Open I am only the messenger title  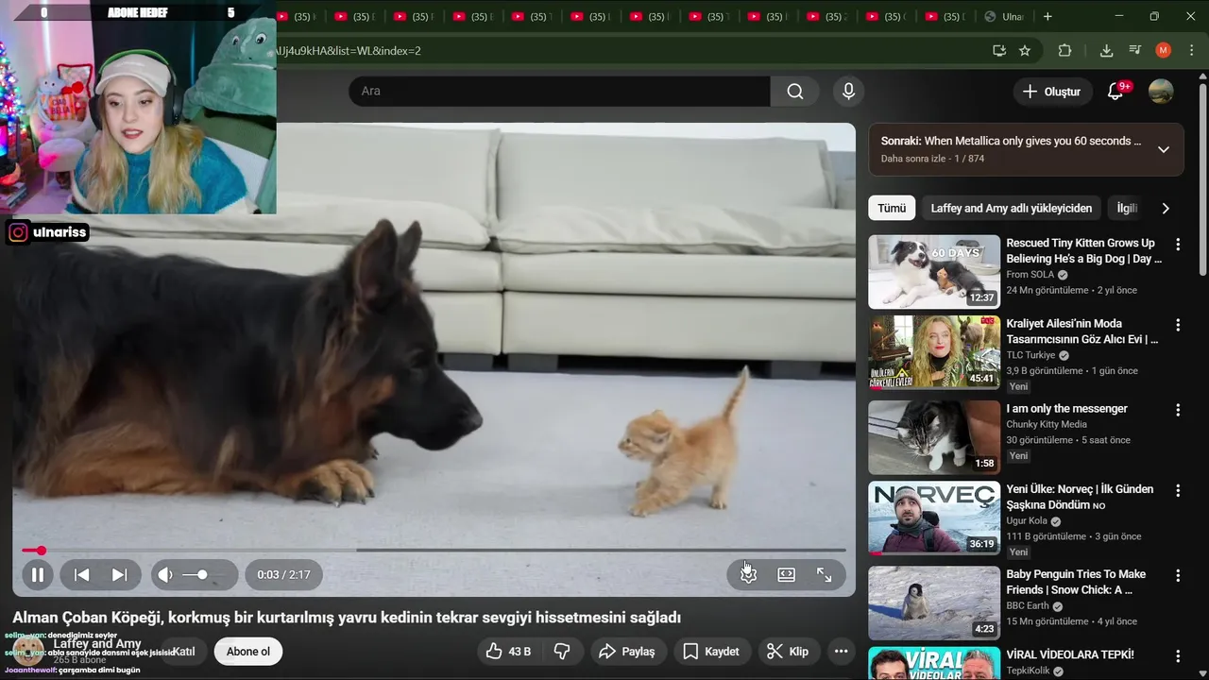tap(1066, 409)
